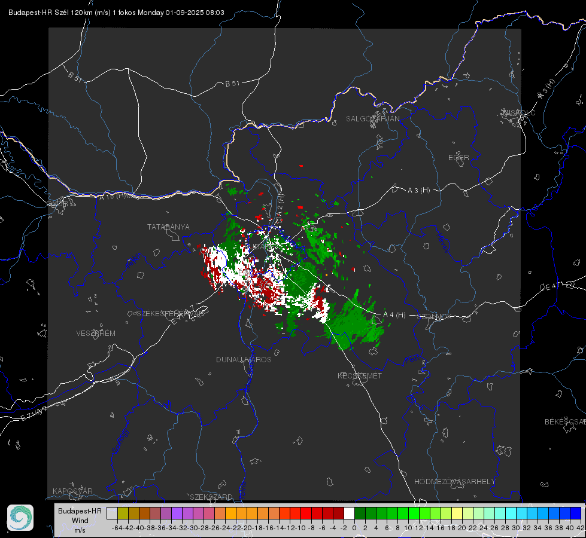The image size is (586, 538).
Task: Click the HÓDMEZŐVÁSÁRHELY city label
Action: (455, 482)
